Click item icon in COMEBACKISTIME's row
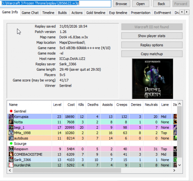Image resolution: width=193 pixels, height=181 pixels. [175, 154]
